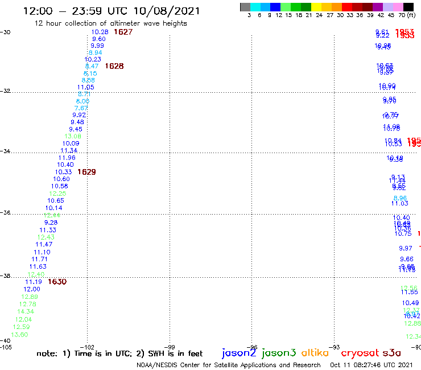Click the right-track value 9.66
The height and width of the screenshot is (370, 421).
(x=407, y=260)
